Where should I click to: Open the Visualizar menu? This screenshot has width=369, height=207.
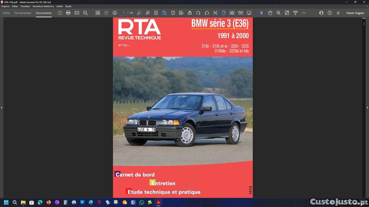tap(25, 6)
